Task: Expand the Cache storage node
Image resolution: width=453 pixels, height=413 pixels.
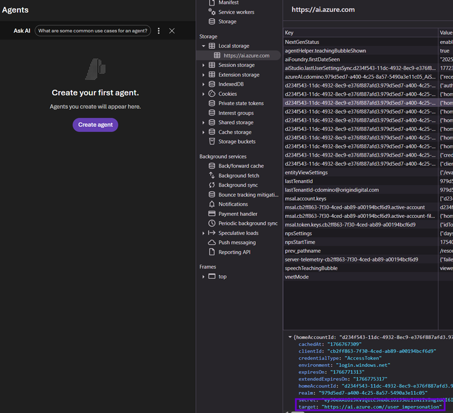Action: point(203,133)
